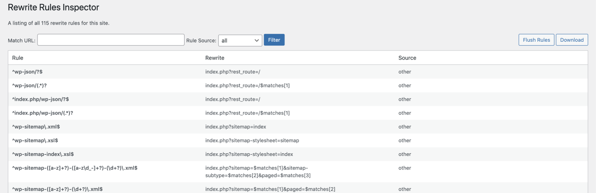Click the index.php?sitemap-stylesheet=index rewrite value

(249, 154)
